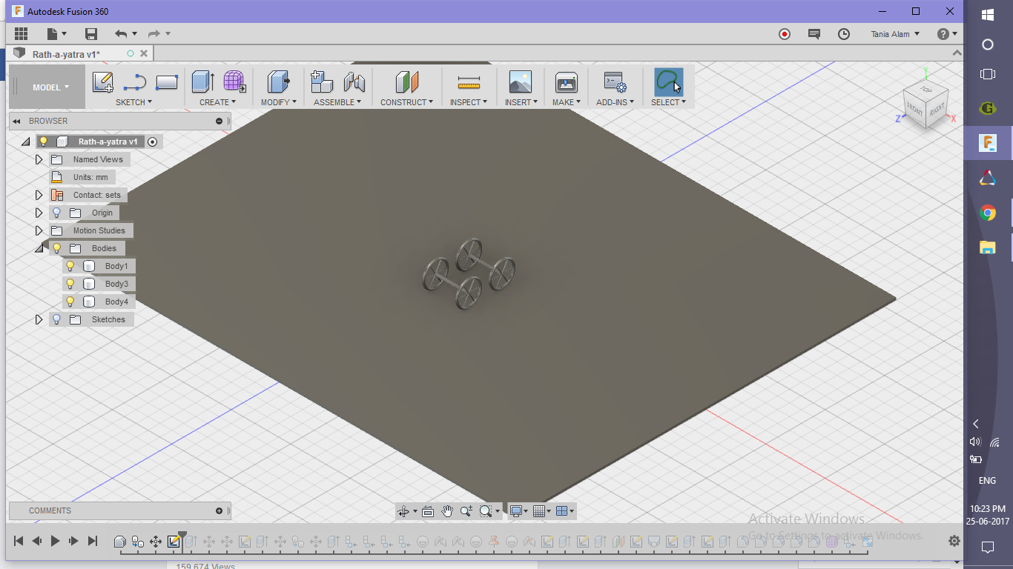Viewport: 1013px width, 569px height.
Task: Click the Offset Plane construct icon
Action: pos(407,81)
